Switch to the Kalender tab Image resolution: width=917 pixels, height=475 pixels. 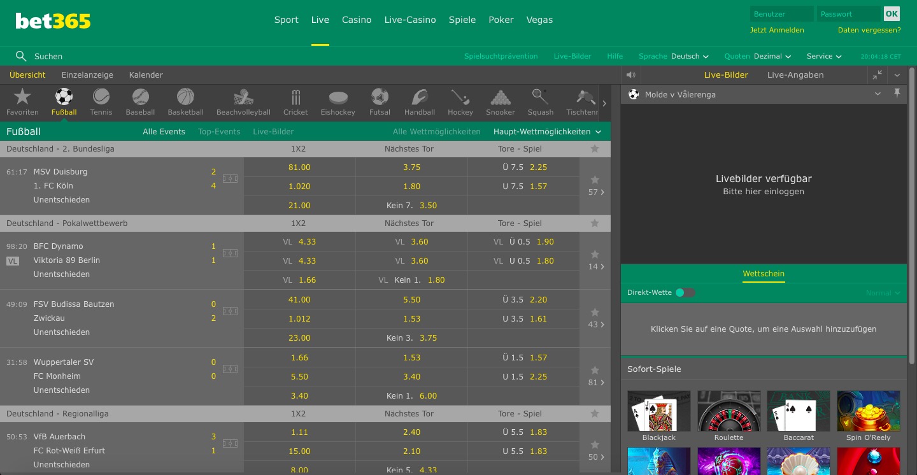pyautogui.click(x=146, y=75)
